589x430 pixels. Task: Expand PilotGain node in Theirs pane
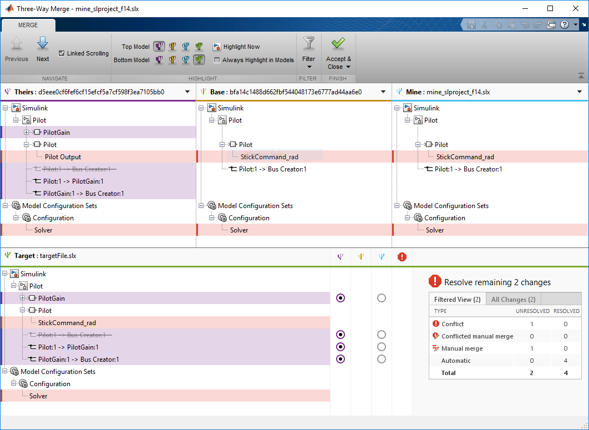[26, 132]
